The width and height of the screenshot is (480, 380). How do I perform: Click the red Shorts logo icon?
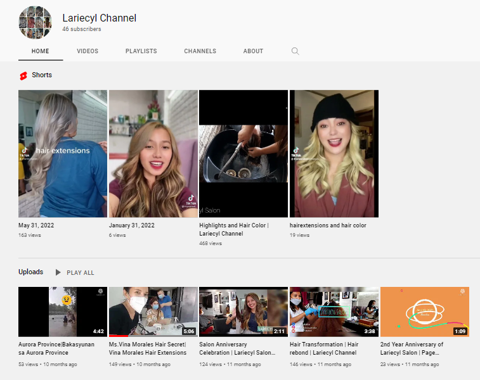(23, 76)
